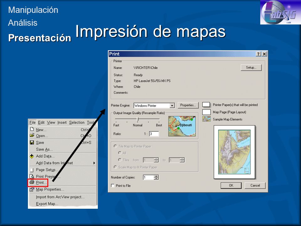
Task: Click the Output Image Quality slider handle
Action: (138, 119)
